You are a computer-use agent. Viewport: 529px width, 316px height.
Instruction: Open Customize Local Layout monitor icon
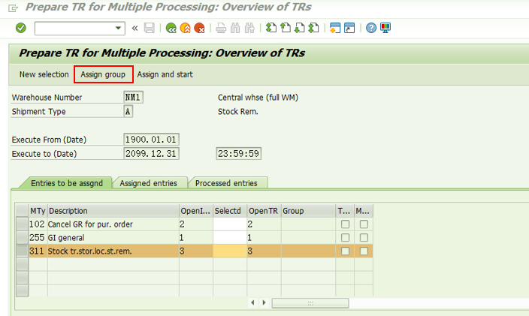(x=385, y=28)
